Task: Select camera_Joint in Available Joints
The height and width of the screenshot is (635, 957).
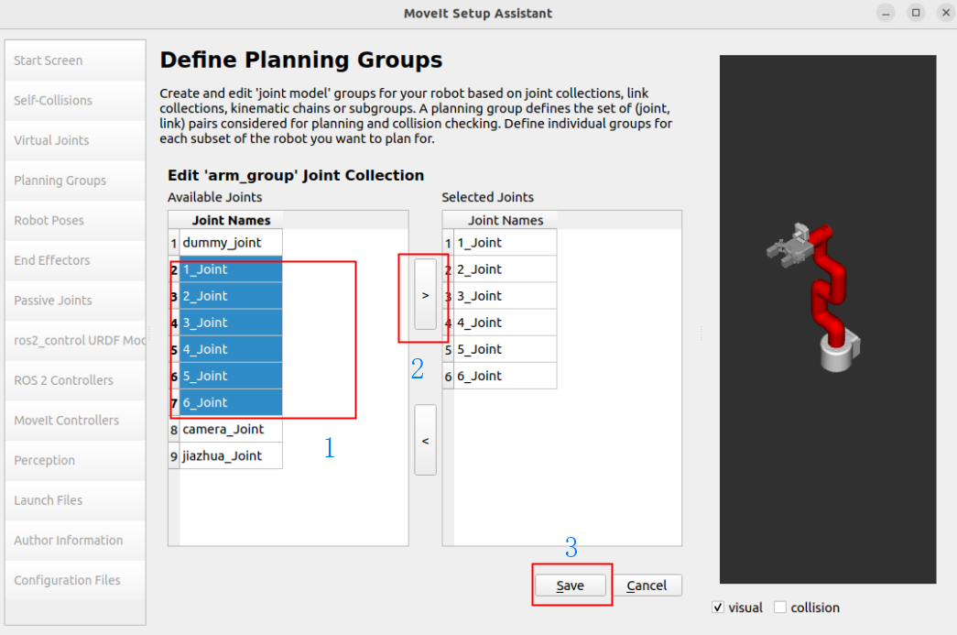Action: click(x=231, y=429)
